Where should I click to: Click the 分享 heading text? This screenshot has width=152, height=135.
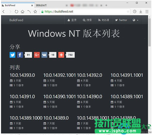pyautogui.click(x=15, y=47)
